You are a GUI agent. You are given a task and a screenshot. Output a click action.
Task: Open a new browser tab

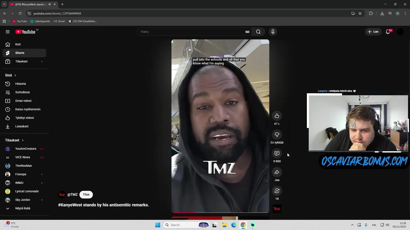62,4
